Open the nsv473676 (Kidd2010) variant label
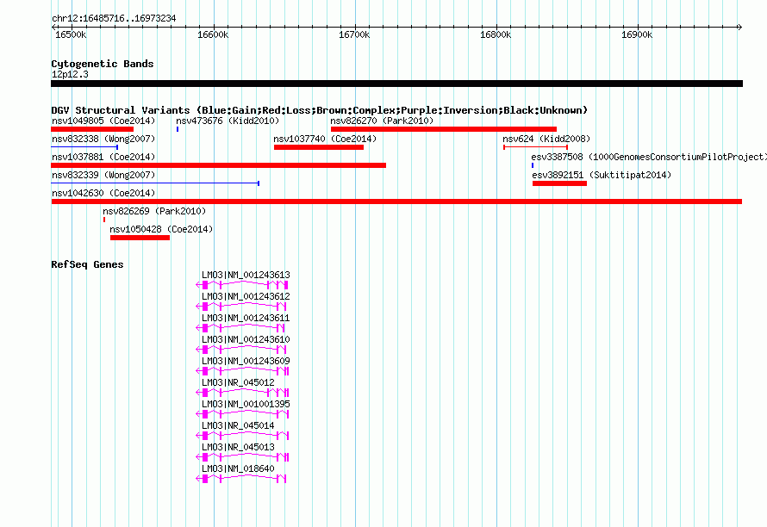Viewport: 767px width, 527px height. coord(228,121)
